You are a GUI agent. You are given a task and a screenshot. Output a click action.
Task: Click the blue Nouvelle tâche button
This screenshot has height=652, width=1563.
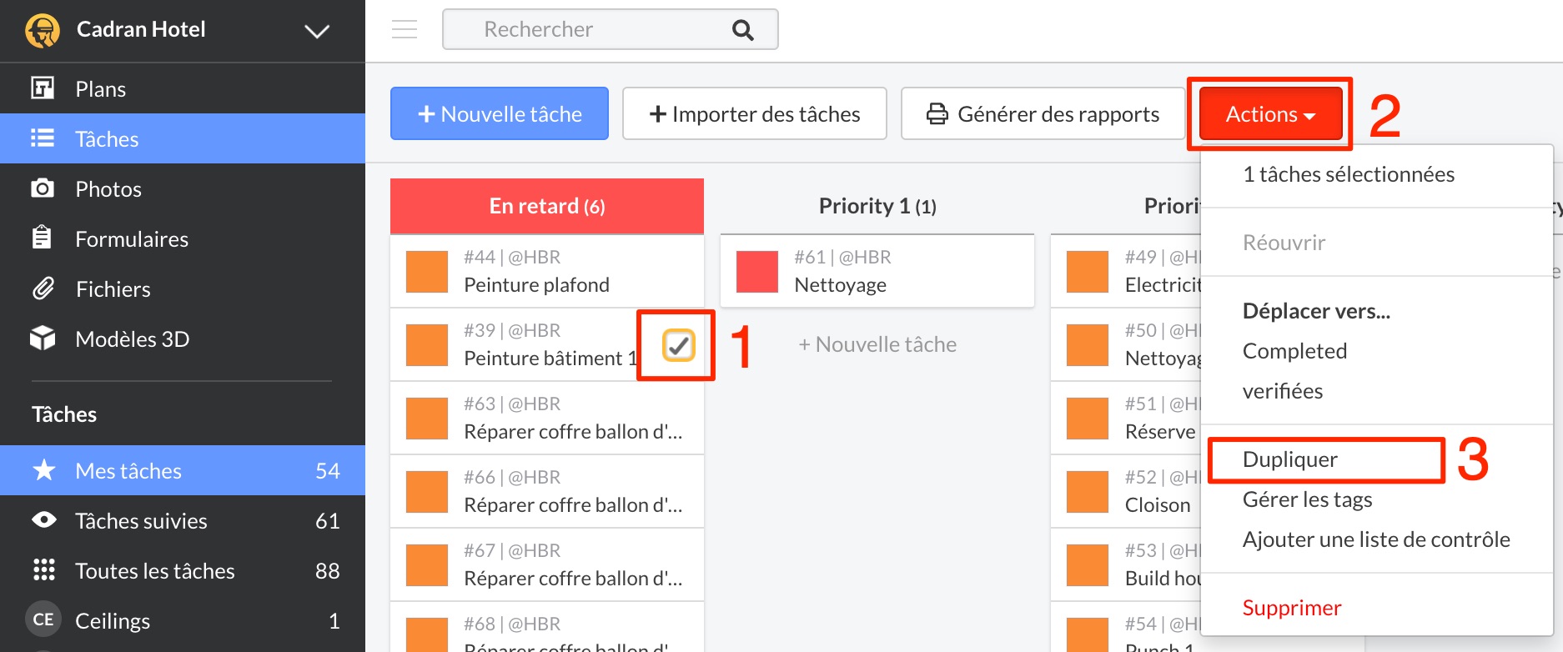(499, 114)
